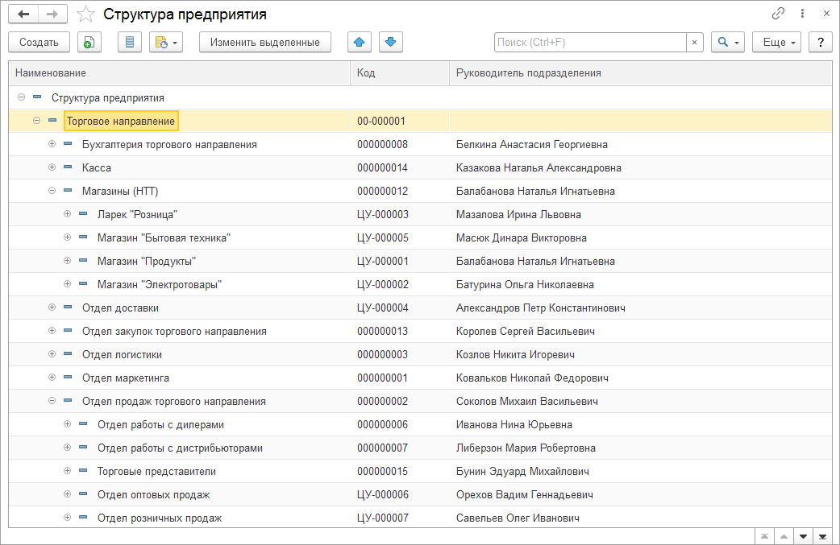Click the back navigation arrow

(x=23, y=14)
